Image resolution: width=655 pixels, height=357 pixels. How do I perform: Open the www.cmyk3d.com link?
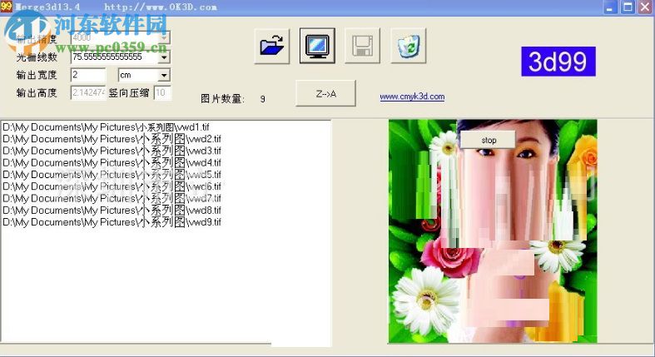[x=412, y=97]
